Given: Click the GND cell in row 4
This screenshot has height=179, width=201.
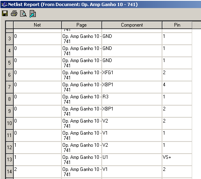Looking at the screenshot, I should [x=132, y=51].
